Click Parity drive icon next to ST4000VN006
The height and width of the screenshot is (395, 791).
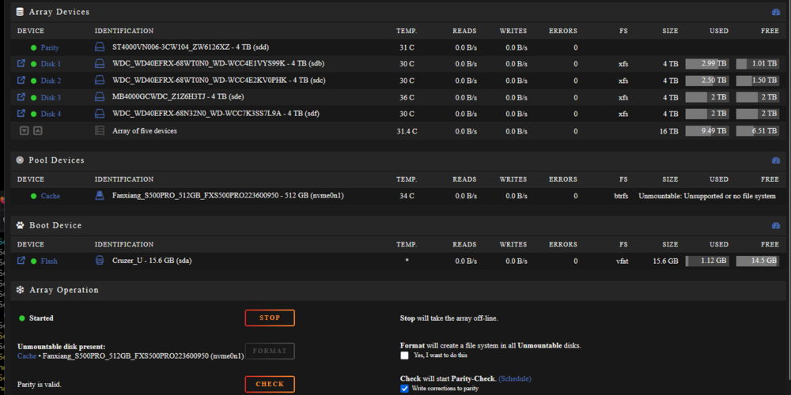[100, 47]
